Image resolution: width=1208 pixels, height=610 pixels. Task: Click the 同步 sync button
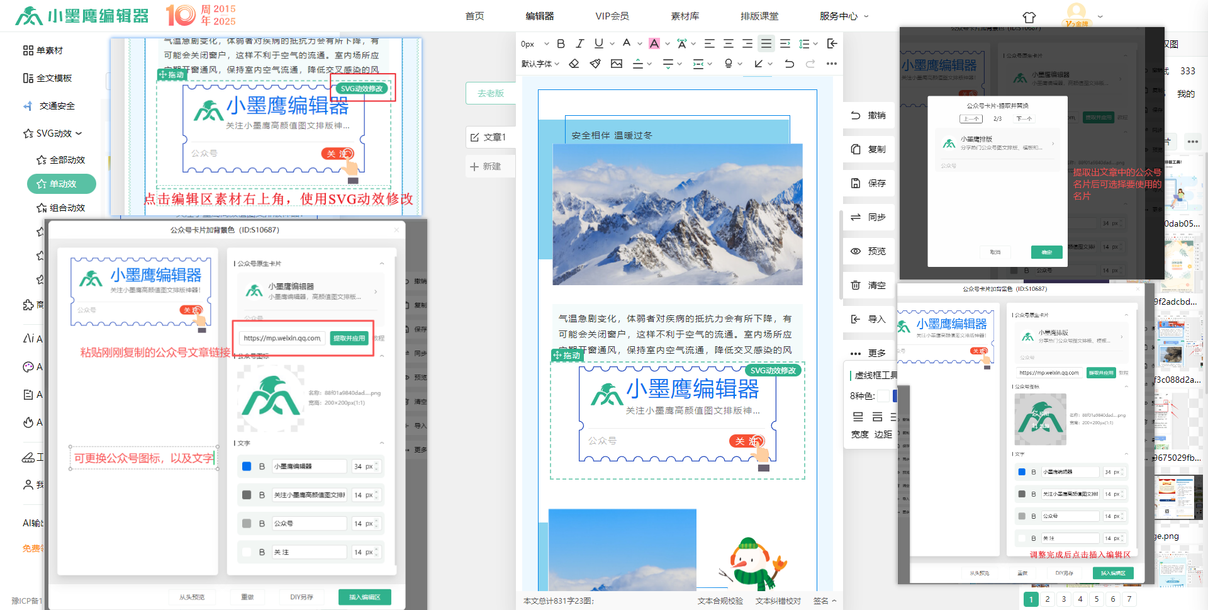point(868,217)
